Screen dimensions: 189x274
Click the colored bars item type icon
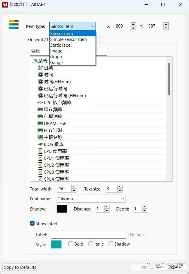pos(14,24)
